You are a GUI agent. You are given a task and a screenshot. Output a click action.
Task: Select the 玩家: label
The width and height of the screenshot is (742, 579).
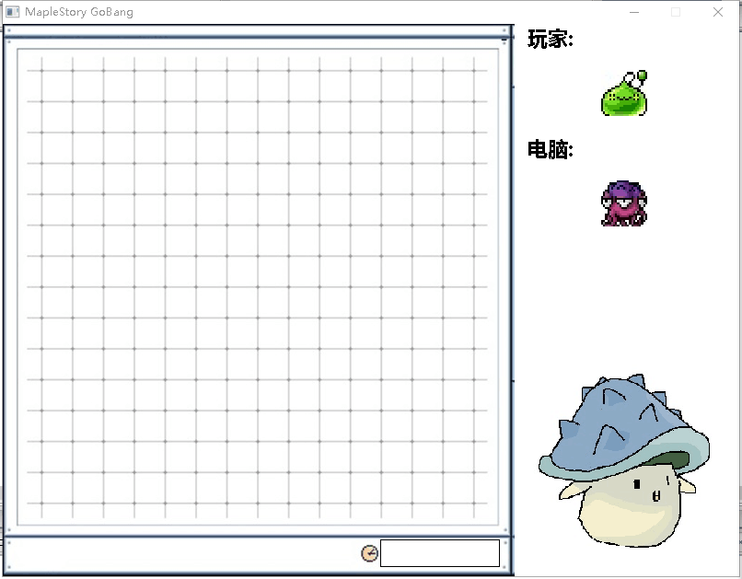pyautogui.click(x=551, y=39)
